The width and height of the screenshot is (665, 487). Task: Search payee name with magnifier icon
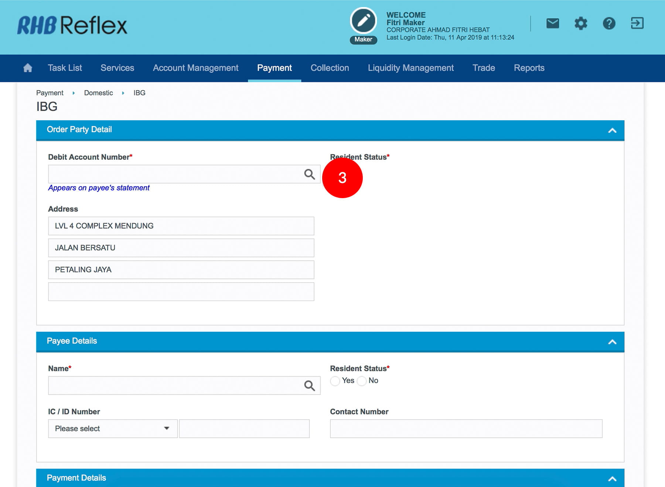[309, 386]
